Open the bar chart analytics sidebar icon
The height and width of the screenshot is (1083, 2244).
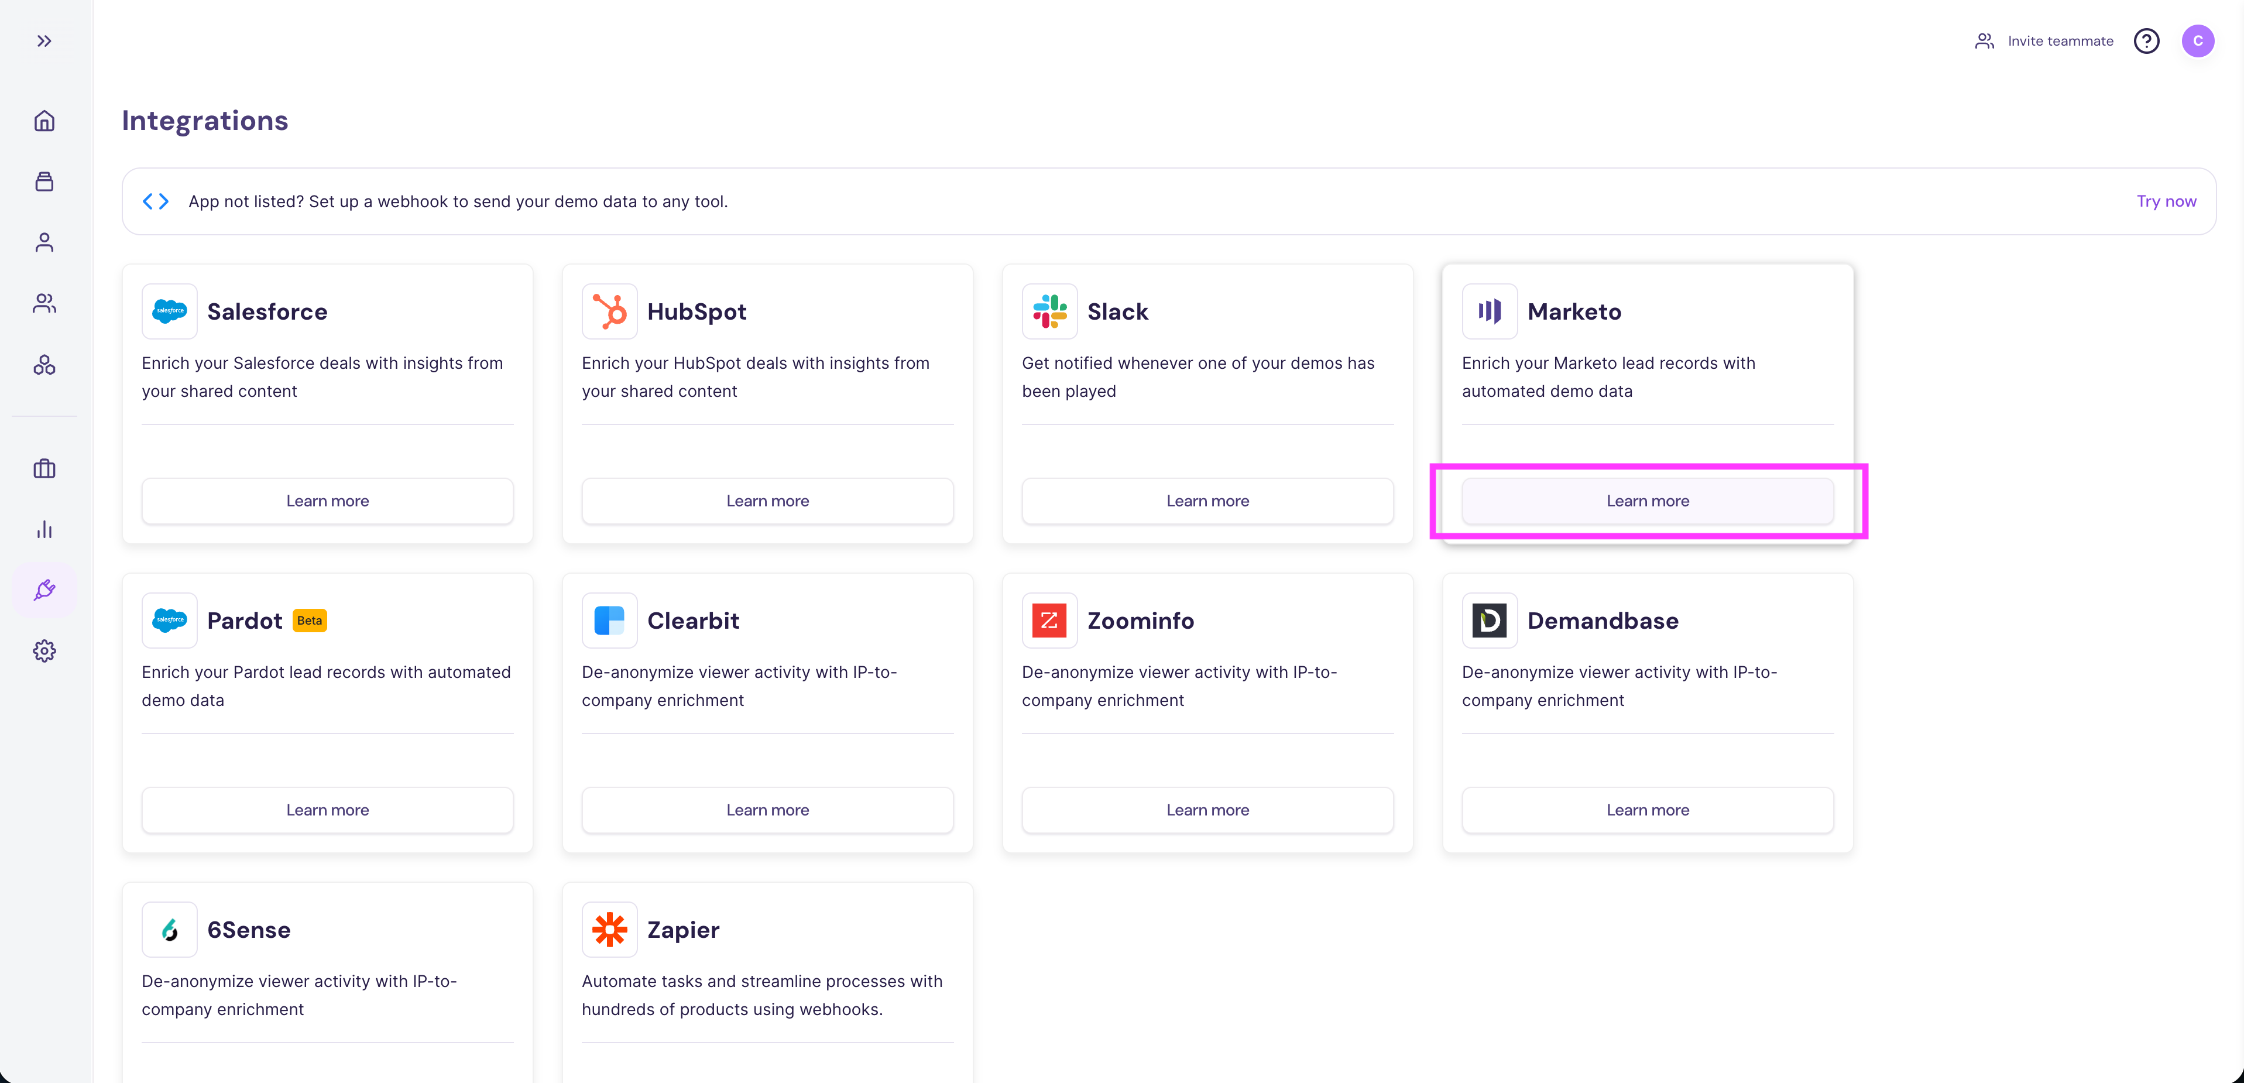pyautogui.click(x=44, y=530)
